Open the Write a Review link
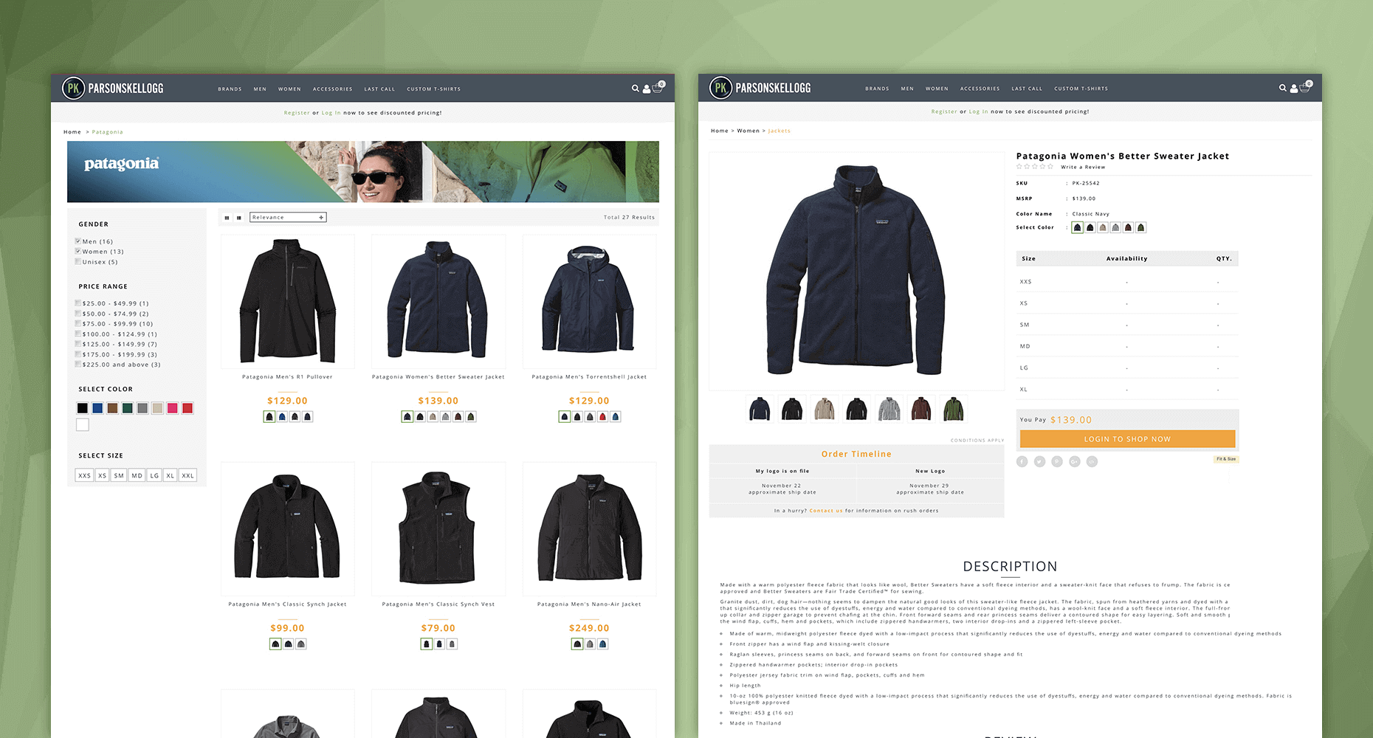 coord(1083,167)
